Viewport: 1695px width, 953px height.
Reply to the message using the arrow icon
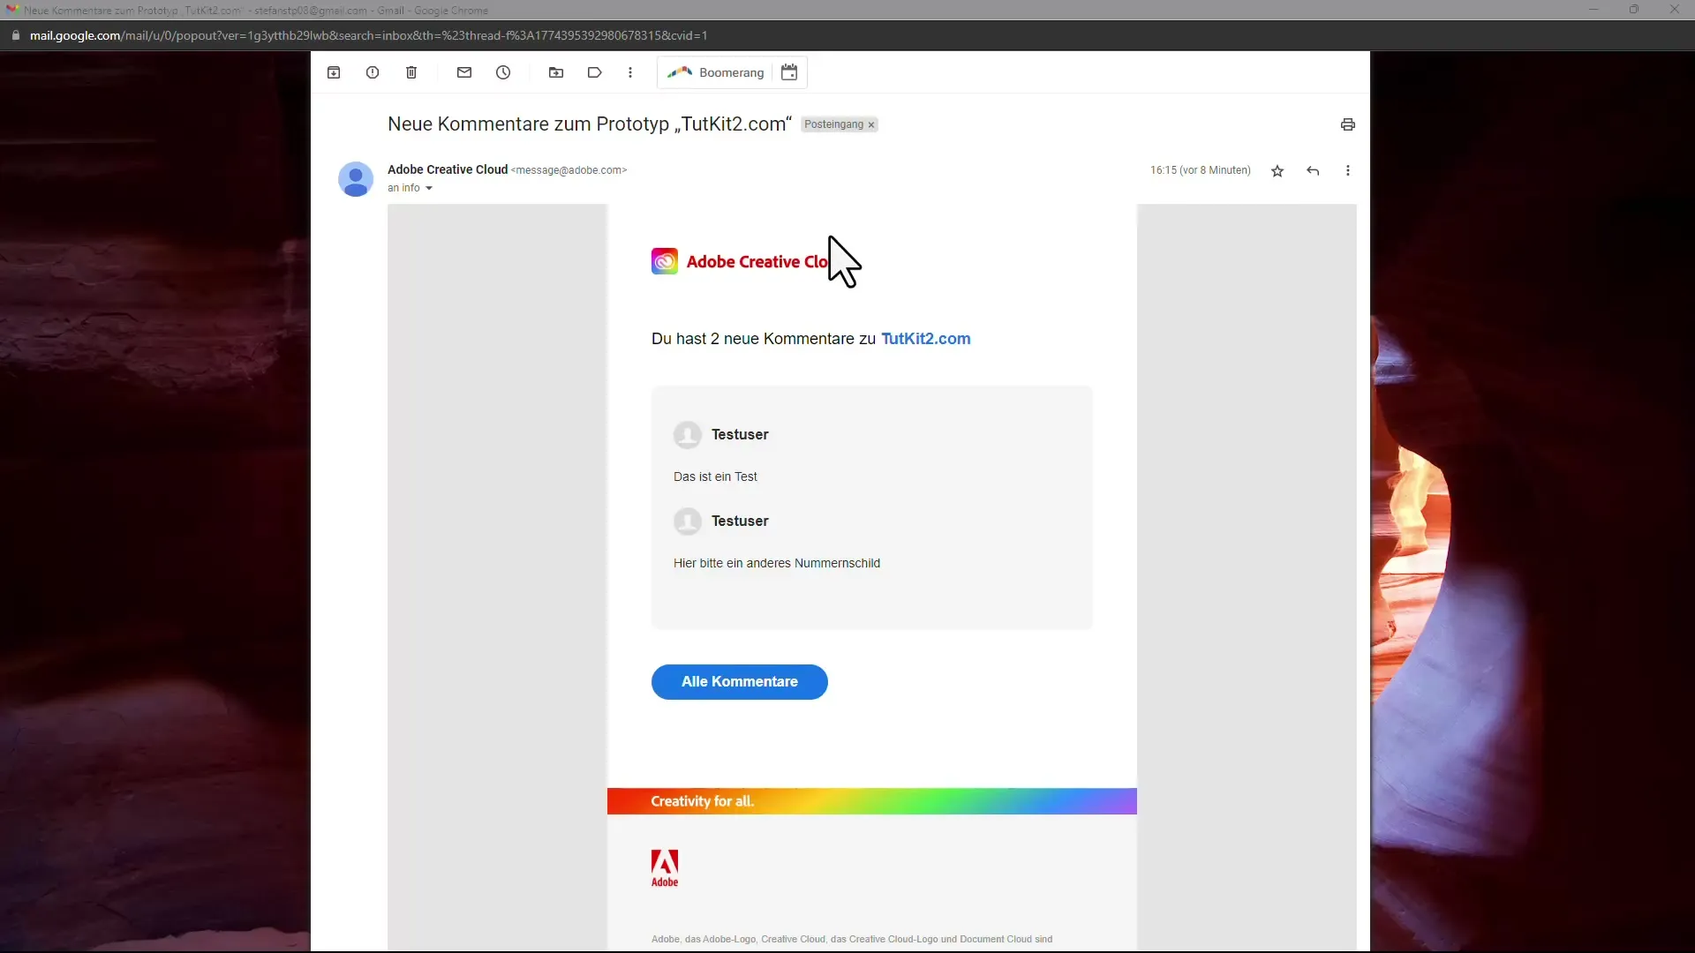[1313, 171]
